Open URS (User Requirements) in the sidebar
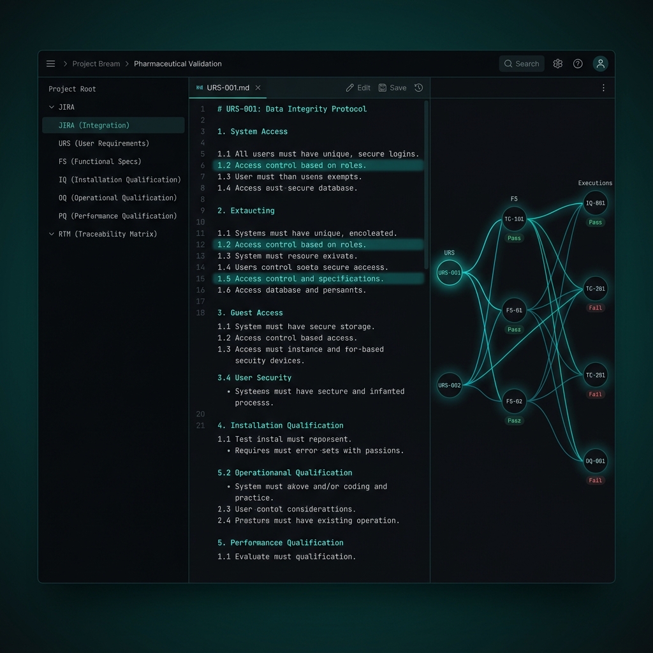The height and width of the screenshot is (653, 653). click(103, 143)
